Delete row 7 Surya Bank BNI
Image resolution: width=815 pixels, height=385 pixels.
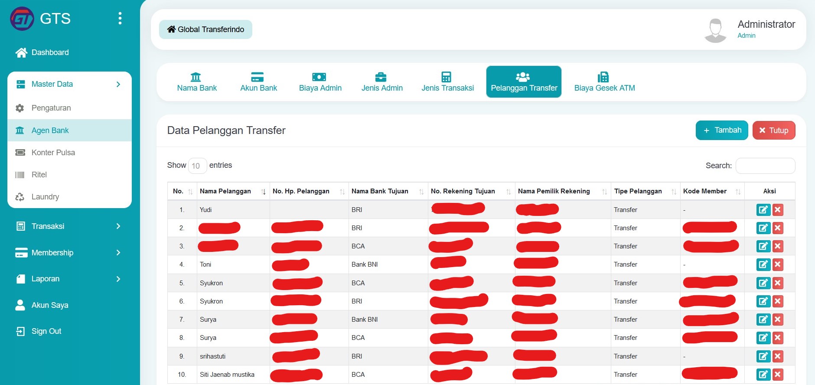pyautogui.click(x=778, y=320)
